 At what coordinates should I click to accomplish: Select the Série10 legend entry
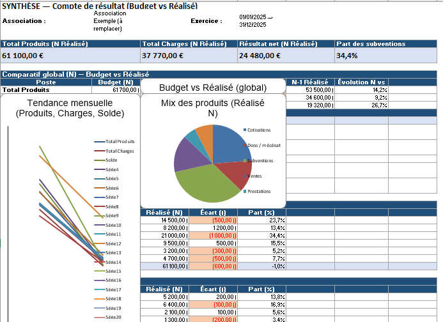point(113,225)
